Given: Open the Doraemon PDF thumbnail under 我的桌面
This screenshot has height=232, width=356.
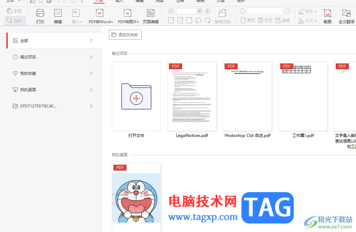Looking at the screenshot, I should click(x=136, y=197).
